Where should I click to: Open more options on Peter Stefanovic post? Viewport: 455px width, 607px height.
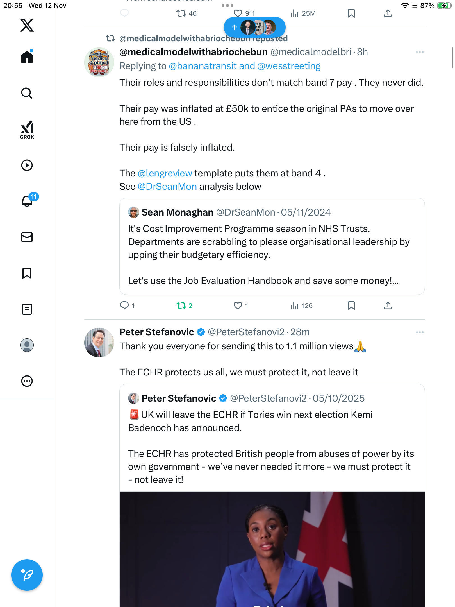pyautogui.click(x=420, y=332)
